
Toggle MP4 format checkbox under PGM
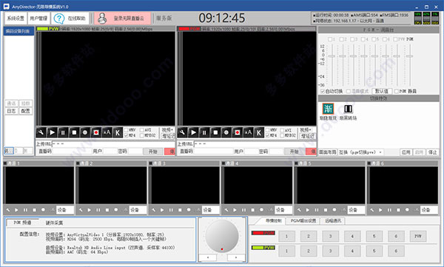267,135
